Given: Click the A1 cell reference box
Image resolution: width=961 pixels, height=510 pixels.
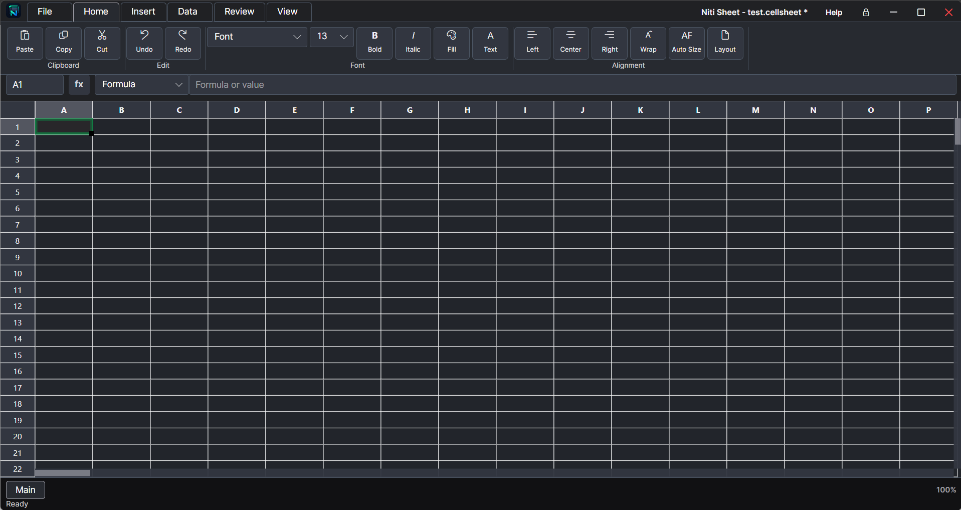Looking at the screenshot, I should (35, 84).
